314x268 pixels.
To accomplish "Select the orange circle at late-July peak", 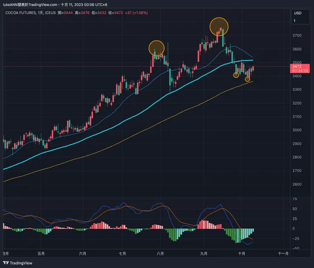I will pos(157,48).
